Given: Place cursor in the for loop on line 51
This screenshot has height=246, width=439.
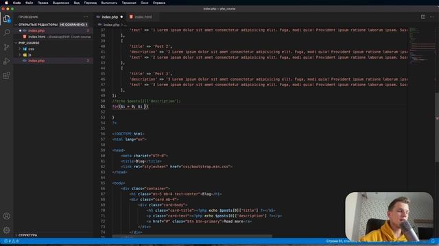Looking at the screenshot, I should tap(130, 107).
